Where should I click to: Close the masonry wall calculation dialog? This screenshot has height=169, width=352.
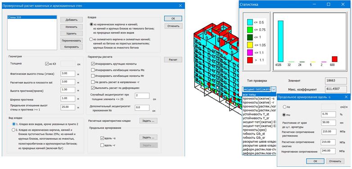point(180,5)
